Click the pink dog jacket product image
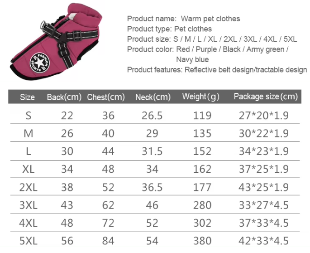 [57, 42]
